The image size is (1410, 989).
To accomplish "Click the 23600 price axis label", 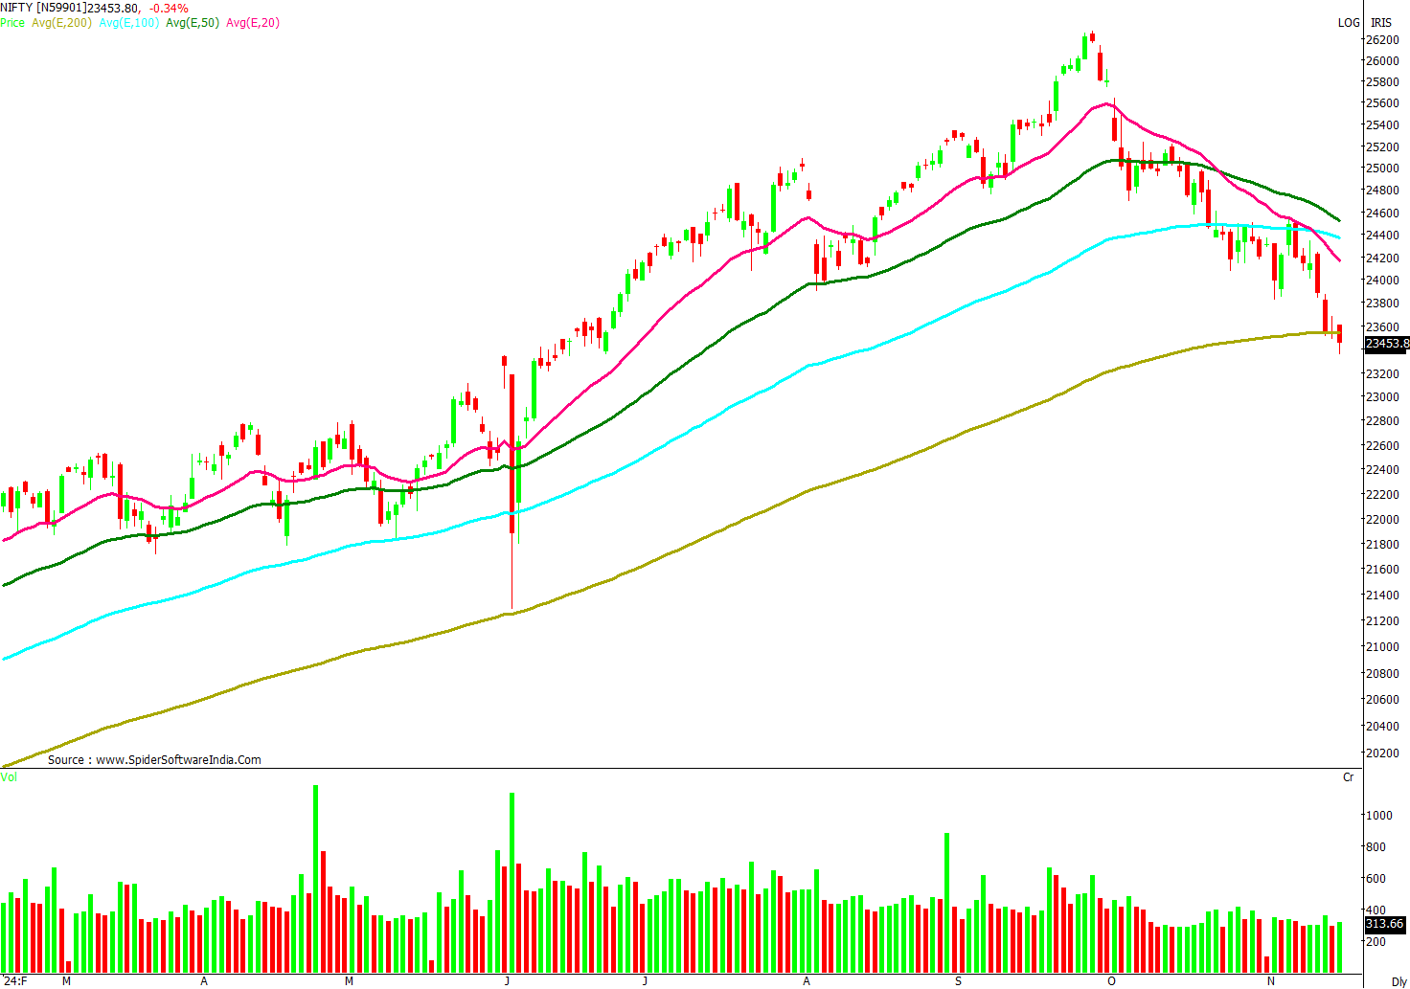I will pos(1381,327).
